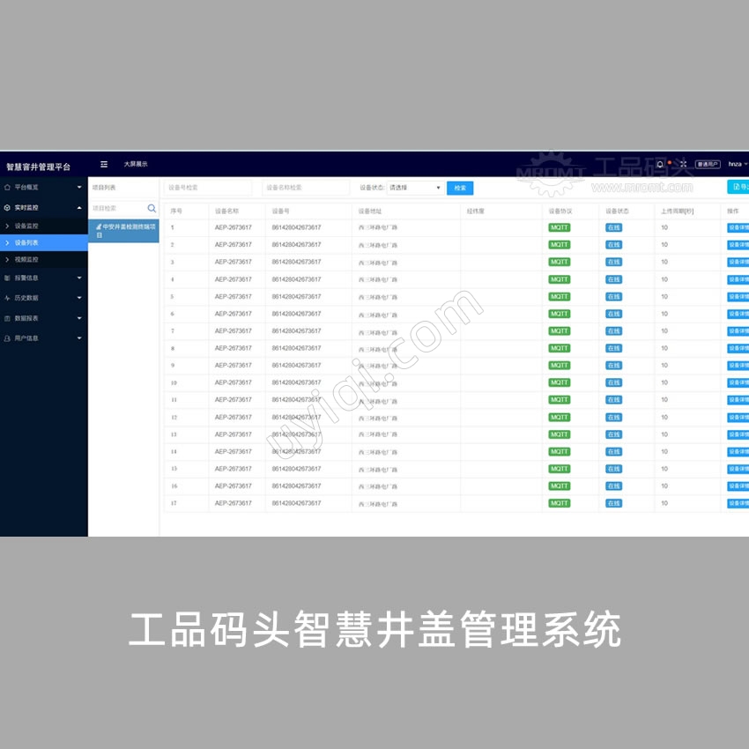Click the 项目列表 panel heading
The height and width of the screenshot is (749, 749).
point(104,188)
